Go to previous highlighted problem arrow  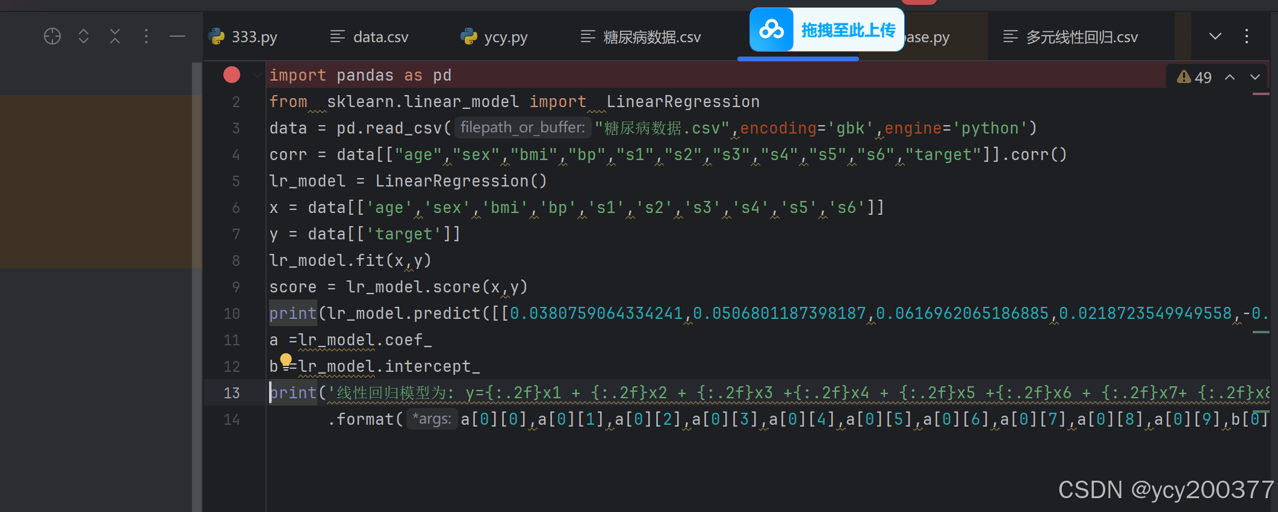coord(1230,77)
